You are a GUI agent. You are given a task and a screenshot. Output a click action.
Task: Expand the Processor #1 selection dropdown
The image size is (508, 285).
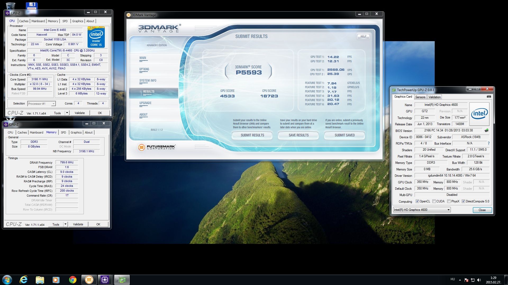click(x=53, y=104)
